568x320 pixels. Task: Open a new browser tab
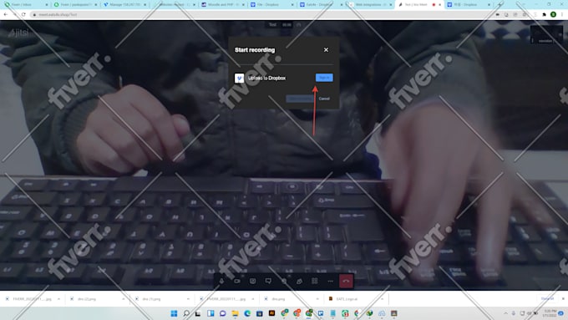500,5
